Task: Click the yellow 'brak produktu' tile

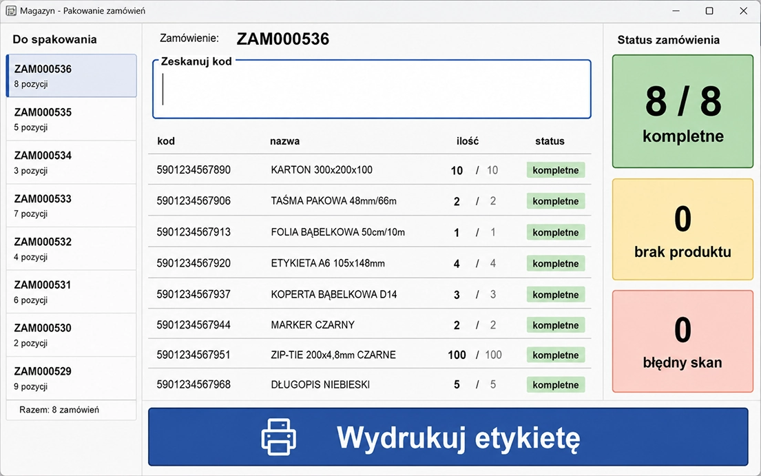Action: (x=683, y=229)
